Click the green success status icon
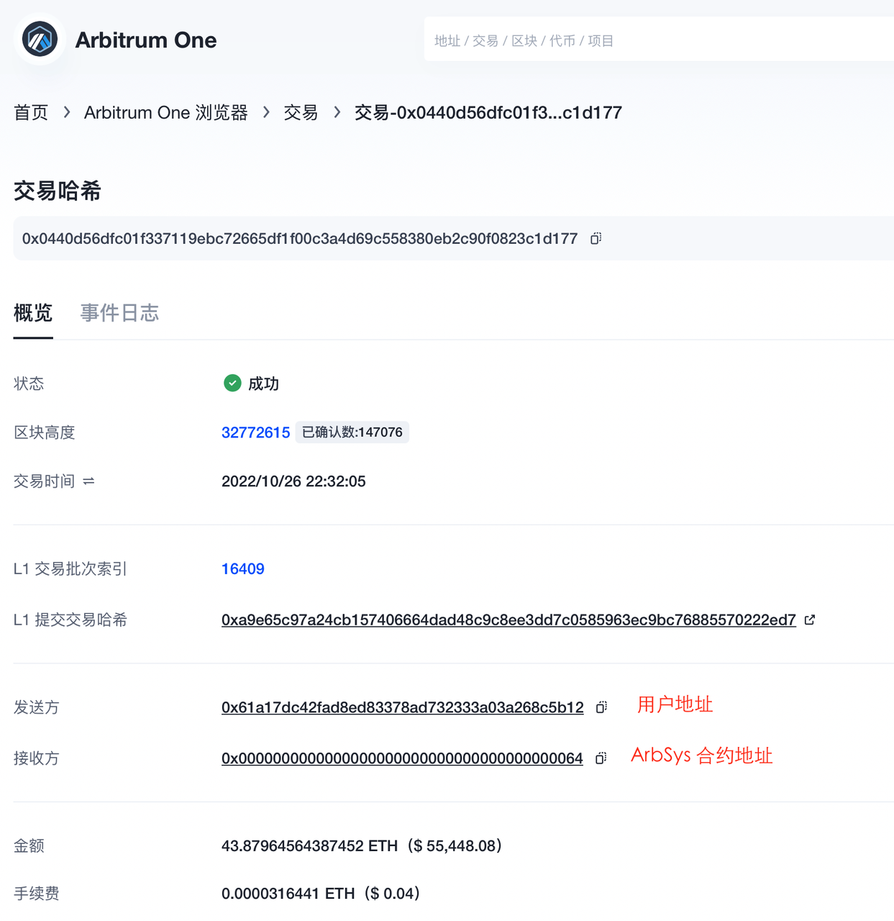894x921 pixels. coord(232,383)
